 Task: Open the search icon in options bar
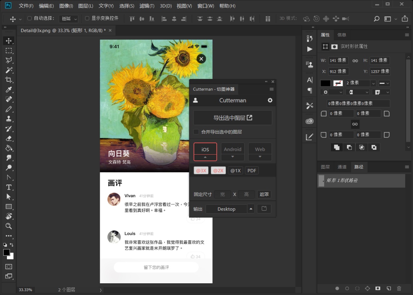pyautogui.click(x=377, y=19)
